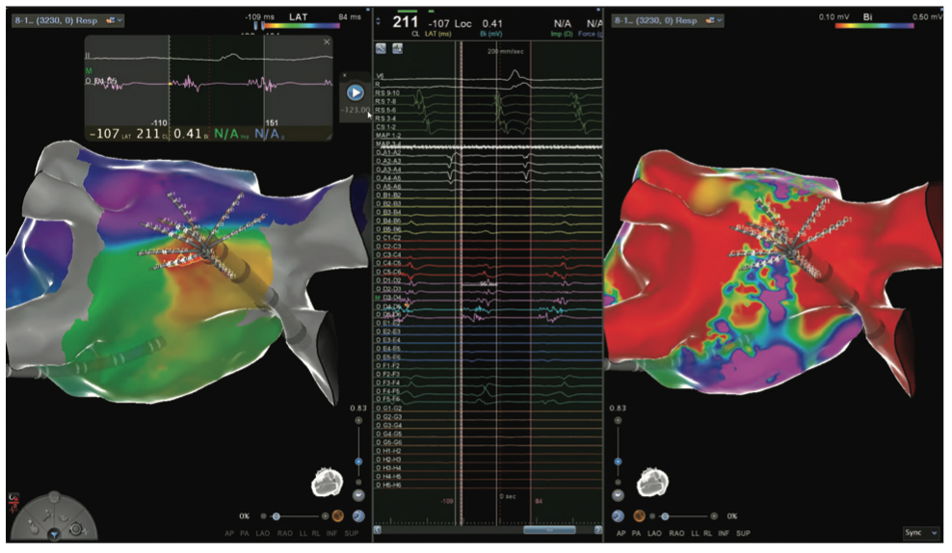Click second tool icon in ECG viewer toolbar
952x553 pixels.
click(397, 48)
